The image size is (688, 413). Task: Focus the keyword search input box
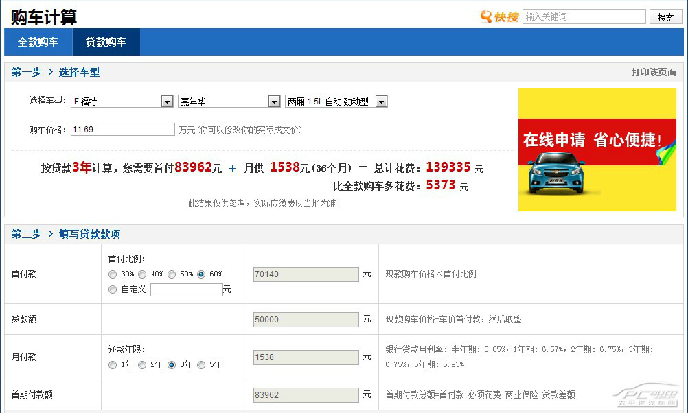click(x=584, y=16)
